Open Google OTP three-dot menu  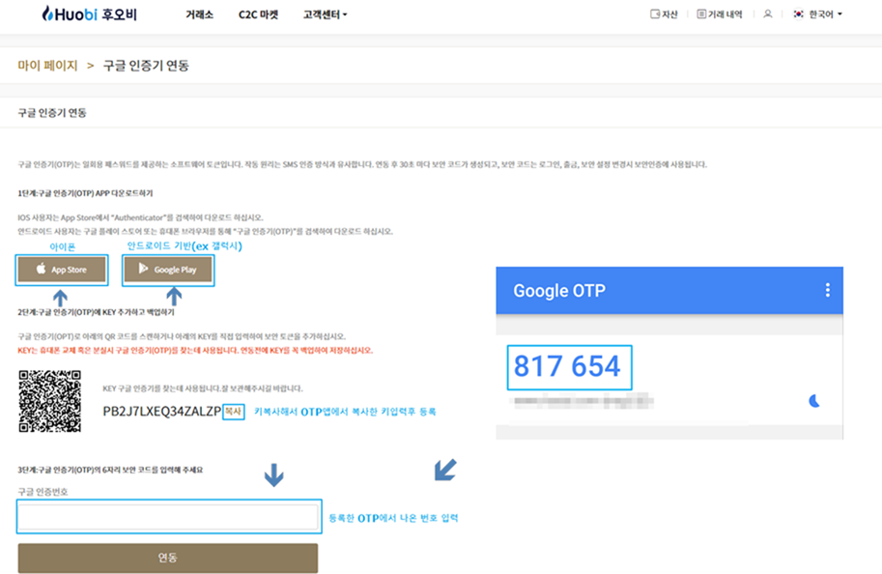pyautogui.click(x=827, y=290)
